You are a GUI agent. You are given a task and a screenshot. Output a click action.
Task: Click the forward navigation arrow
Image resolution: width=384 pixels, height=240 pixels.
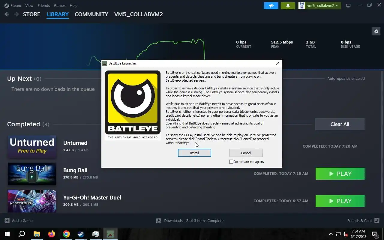point(16,14)
